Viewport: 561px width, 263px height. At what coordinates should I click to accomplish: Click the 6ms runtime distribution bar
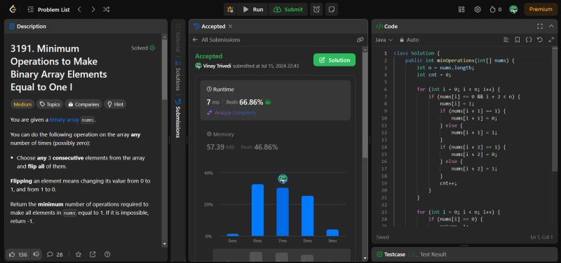tap(257, 210)
